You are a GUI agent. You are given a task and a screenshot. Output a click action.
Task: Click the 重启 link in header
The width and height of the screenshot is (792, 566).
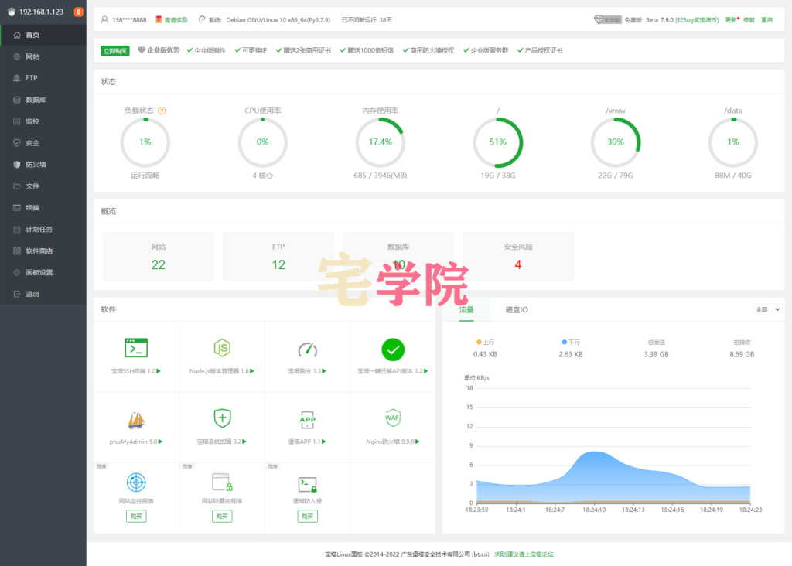767,19
